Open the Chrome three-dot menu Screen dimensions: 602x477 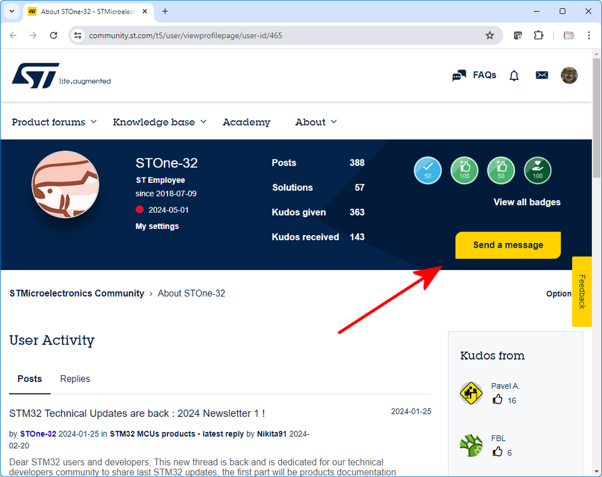coord(589,35)
